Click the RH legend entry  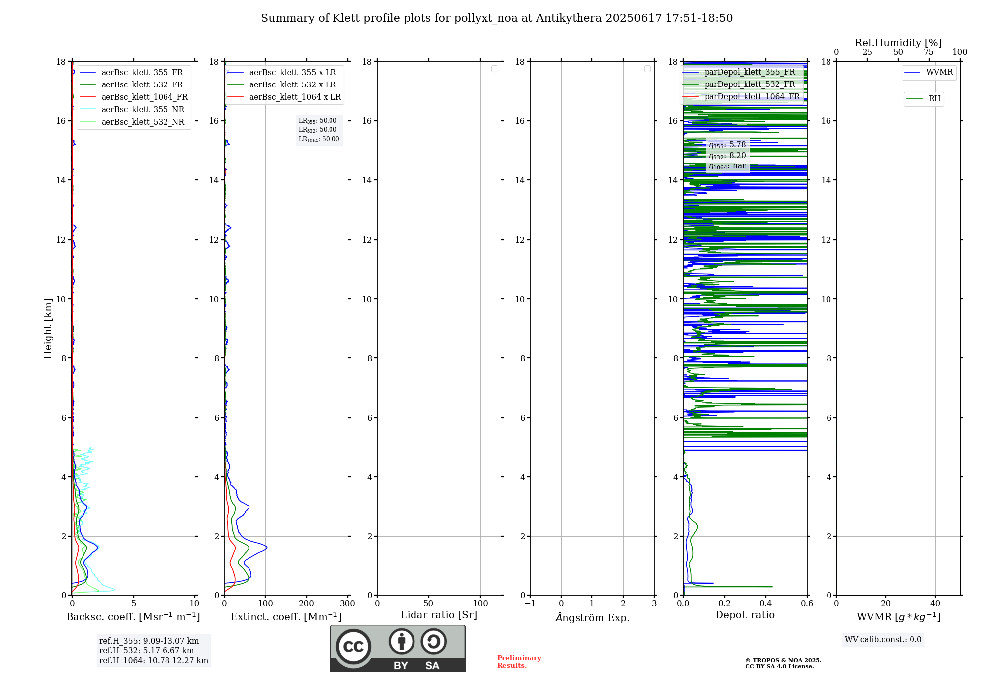[923, 99]
